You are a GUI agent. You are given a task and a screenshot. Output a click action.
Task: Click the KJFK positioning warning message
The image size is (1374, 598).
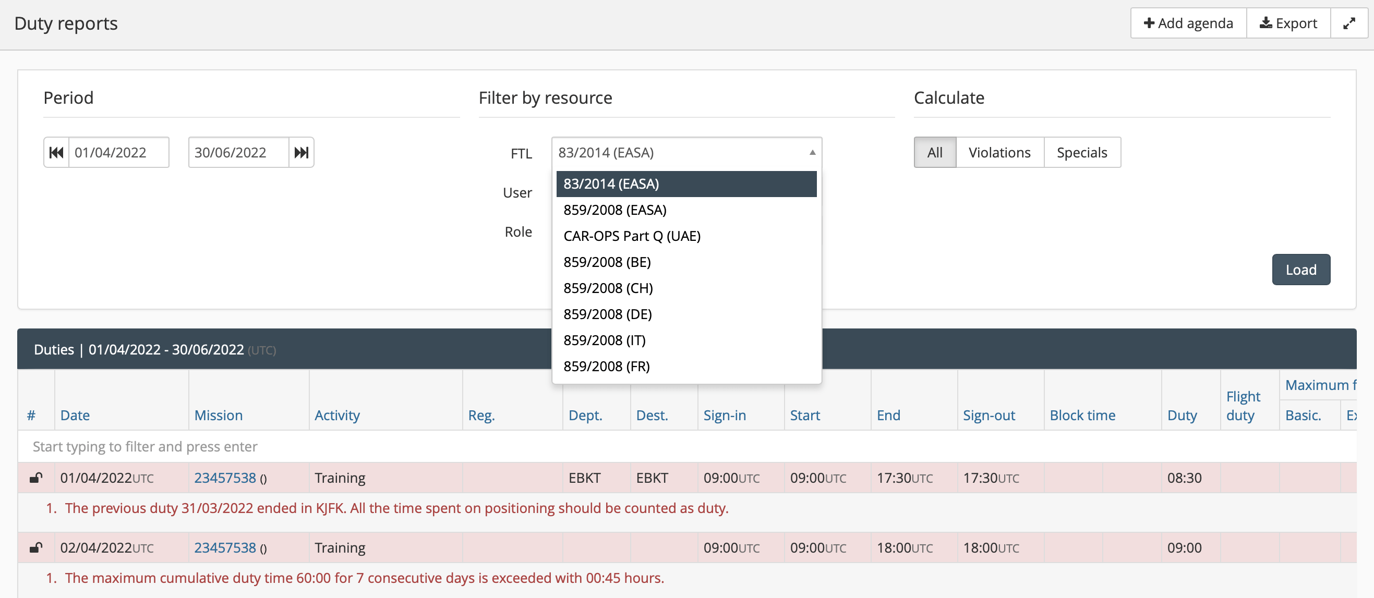point(396,508)
